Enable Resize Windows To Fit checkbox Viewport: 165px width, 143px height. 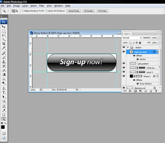[x=23, y=11]
